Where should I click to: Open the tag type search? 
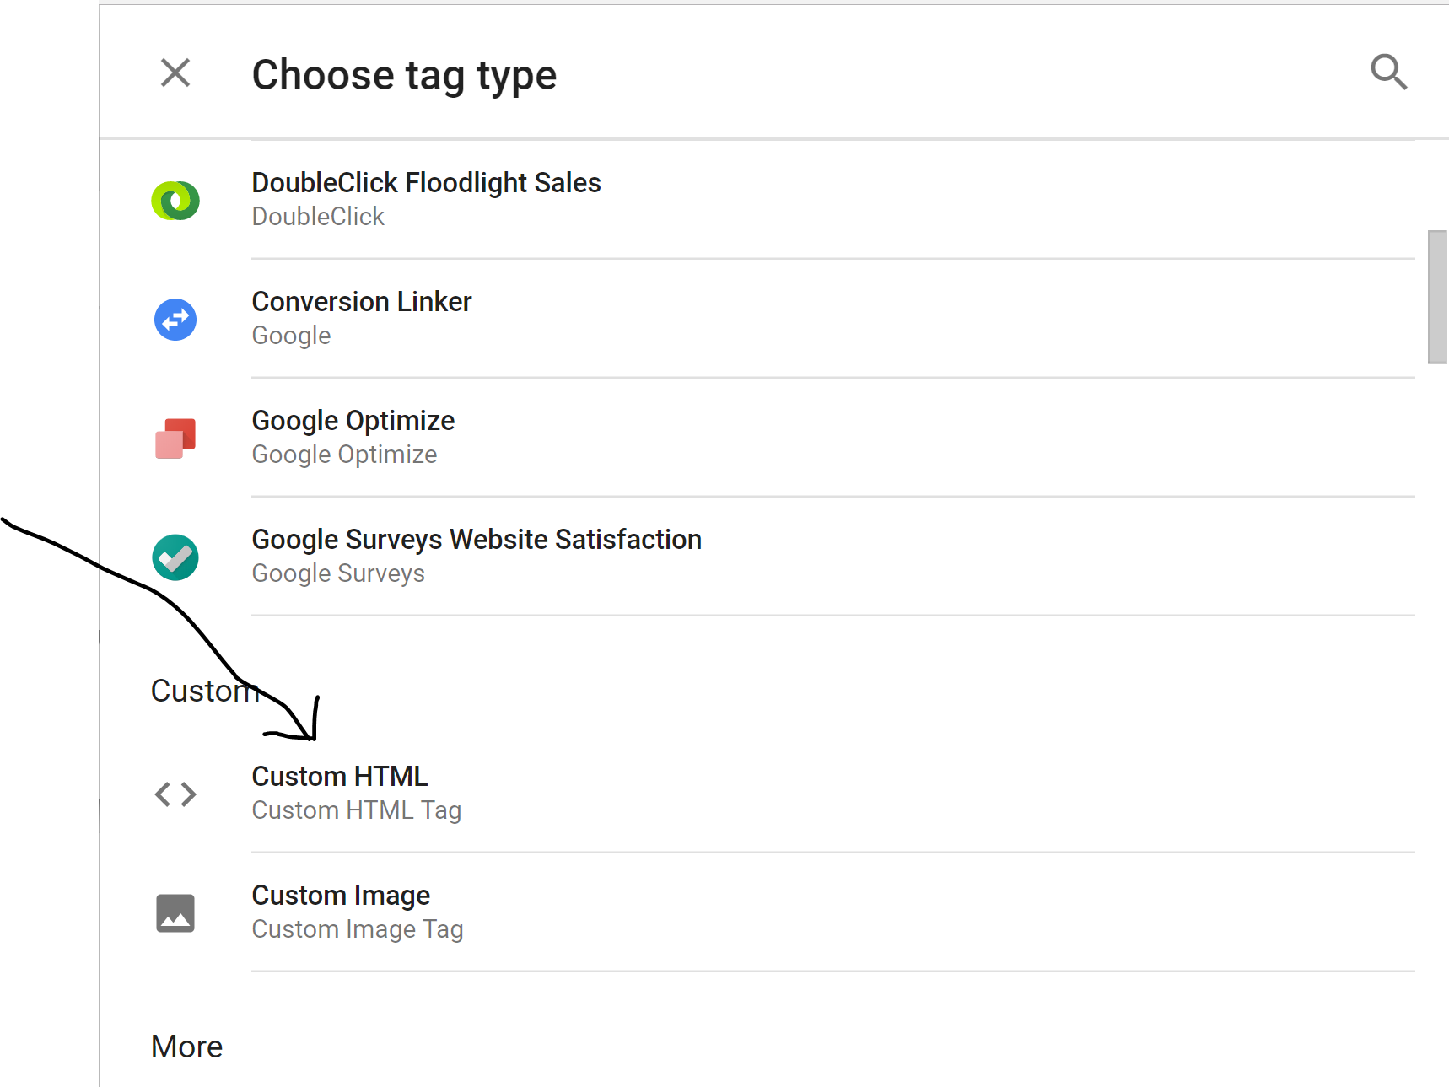tap(1388, 73)
